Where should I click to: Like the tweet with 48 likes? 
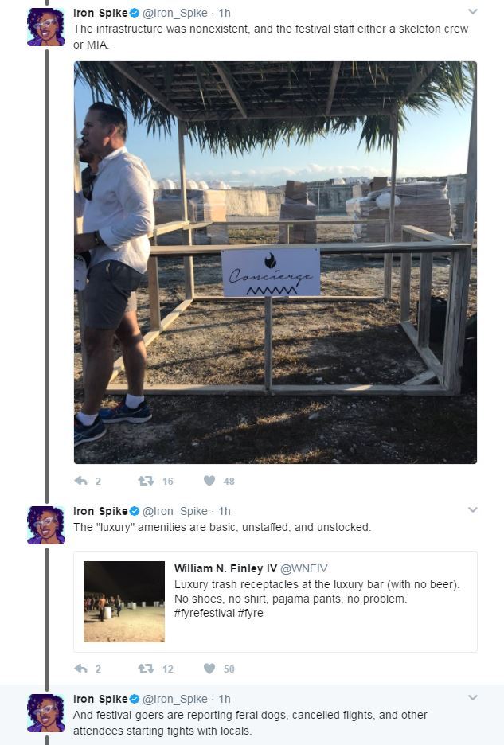209,481
